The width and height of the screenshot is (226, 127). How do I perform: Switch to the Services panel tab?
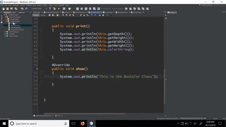pyautogui.click(x=22, y=13)
